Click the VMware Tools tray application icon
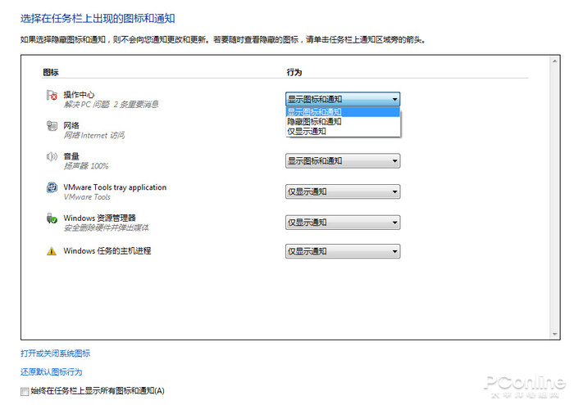The width and height of the screenshot is (574, 405). [52, 187]
